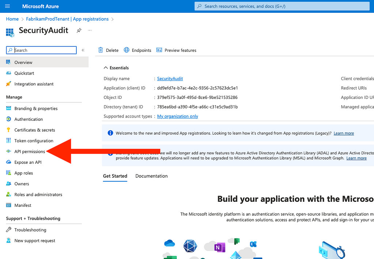Click the New support request icon
374x259 pixels.
(8, 240)
